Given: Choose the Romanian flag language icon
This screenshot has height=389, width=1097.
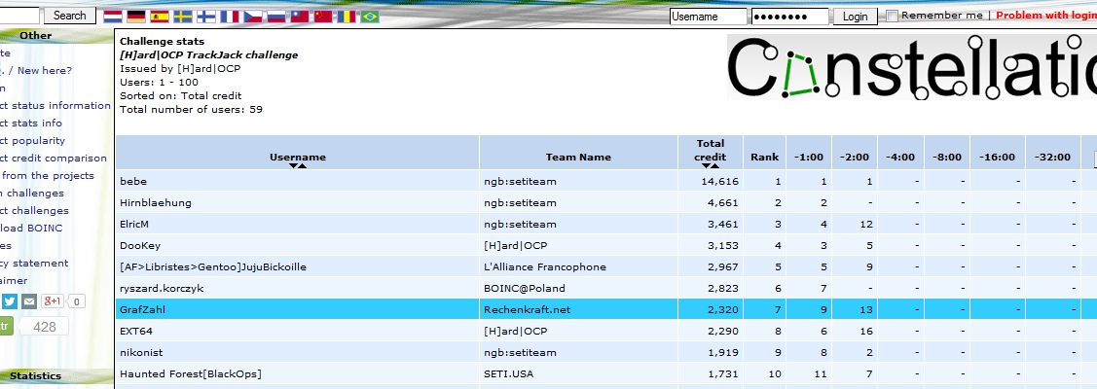Looking at the screenshot, I should coord(347,16).
